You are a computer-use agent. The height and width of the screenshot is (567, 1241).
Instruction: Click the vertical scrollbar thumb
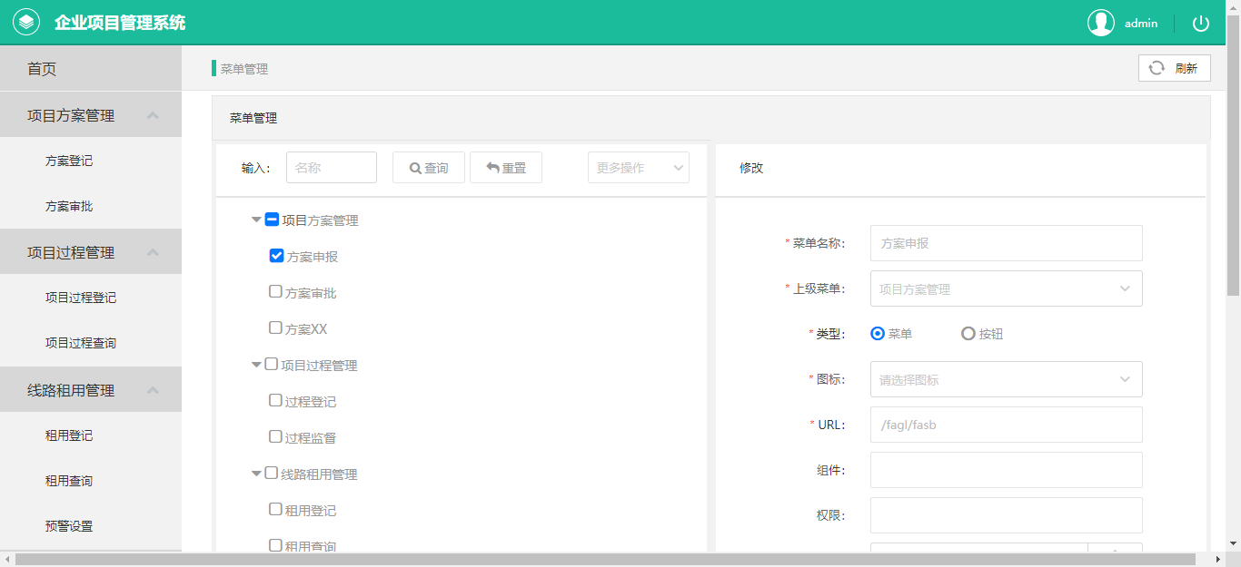point(1233,154)
